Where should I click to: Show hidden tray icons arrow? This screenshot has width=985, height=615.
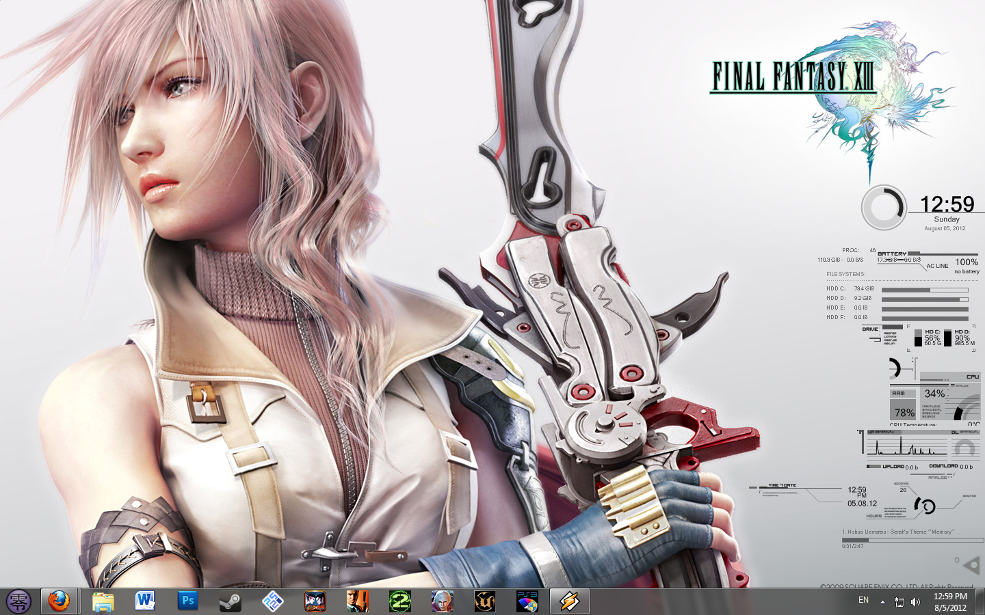click(882, 602)
